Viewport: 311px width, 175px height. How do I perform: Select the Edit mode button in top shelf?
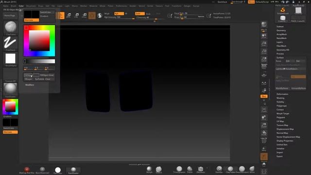pyautogui.click(x=61, y=16)
